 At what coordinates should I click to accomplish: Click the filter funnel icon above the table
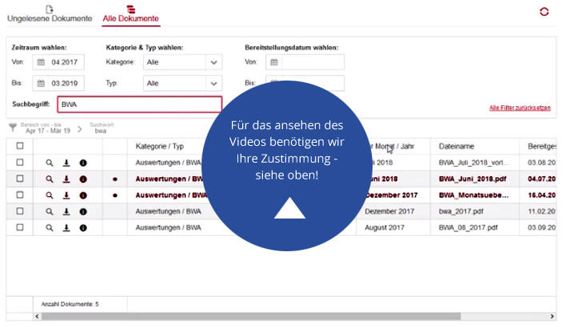click(13, 128)
